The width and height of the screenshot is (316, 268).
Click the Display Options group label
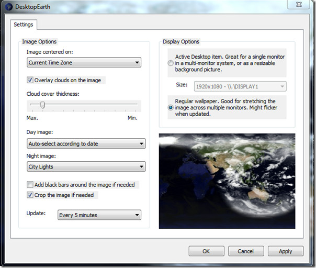(181, 41)
